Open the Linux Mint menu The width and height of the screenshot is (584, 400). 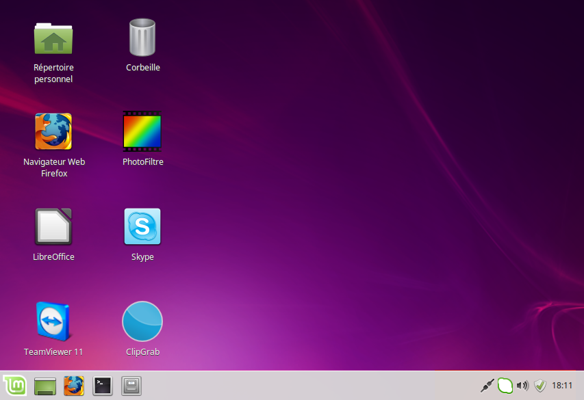[14, 386]
